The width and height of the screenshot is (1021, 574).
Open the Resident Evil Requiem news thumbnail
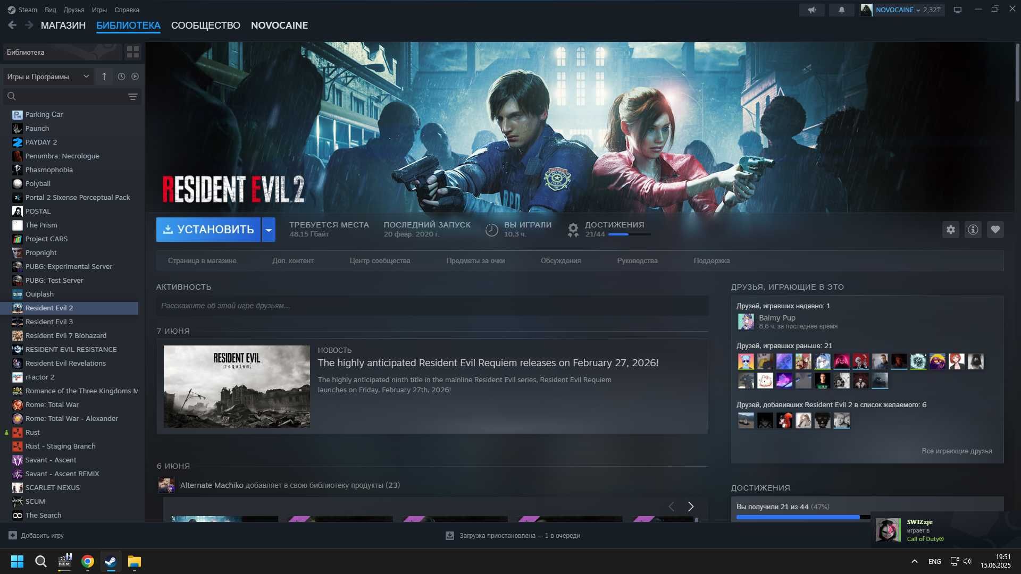pyautogui.click(x=237, y=386)
